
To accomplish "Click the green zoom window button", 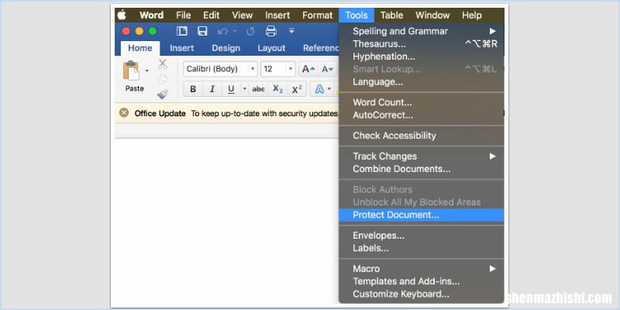I will [153, 31].
